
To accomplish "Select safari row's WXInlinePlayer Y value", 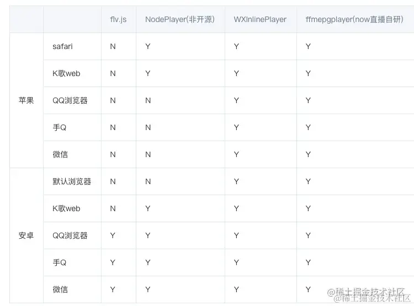I will coord(236,46).
